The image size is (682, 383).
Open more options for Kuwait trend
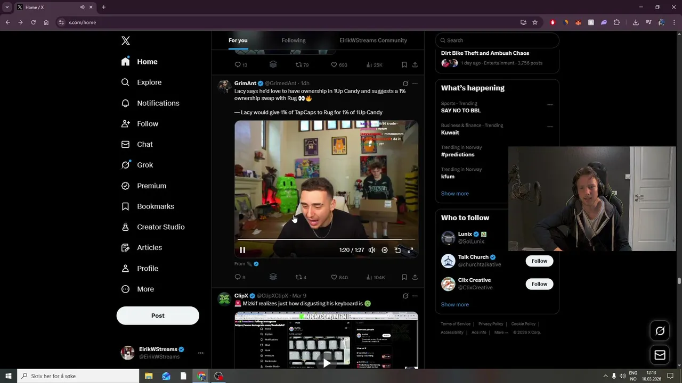pos(550,127)
